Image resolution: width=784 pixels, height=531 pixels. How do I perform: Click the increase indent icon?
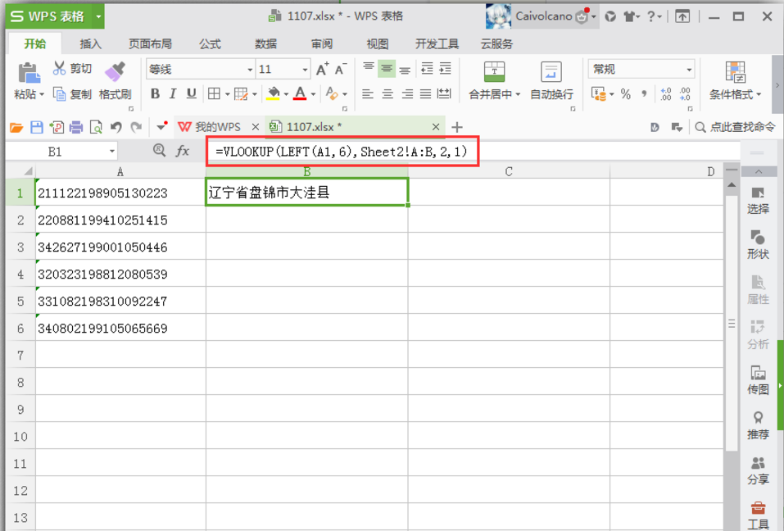pos(445,69)
